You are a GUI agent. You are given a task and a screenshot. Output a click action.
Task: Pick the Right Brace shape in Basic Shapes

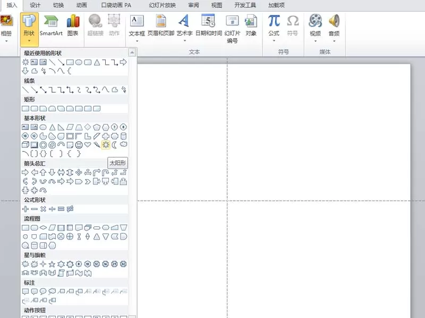[79, 154]
